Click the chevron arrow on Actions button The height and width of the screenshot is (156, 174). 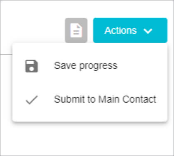coord(148,31)
